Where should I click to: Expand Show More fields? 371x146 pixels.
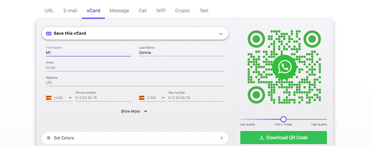tap(134, 111)
